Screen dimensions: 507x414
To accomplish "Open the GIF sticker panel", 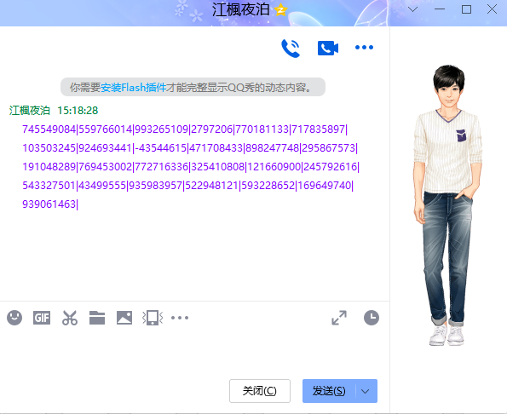I will pyautogui.click(x=42, y=318).
